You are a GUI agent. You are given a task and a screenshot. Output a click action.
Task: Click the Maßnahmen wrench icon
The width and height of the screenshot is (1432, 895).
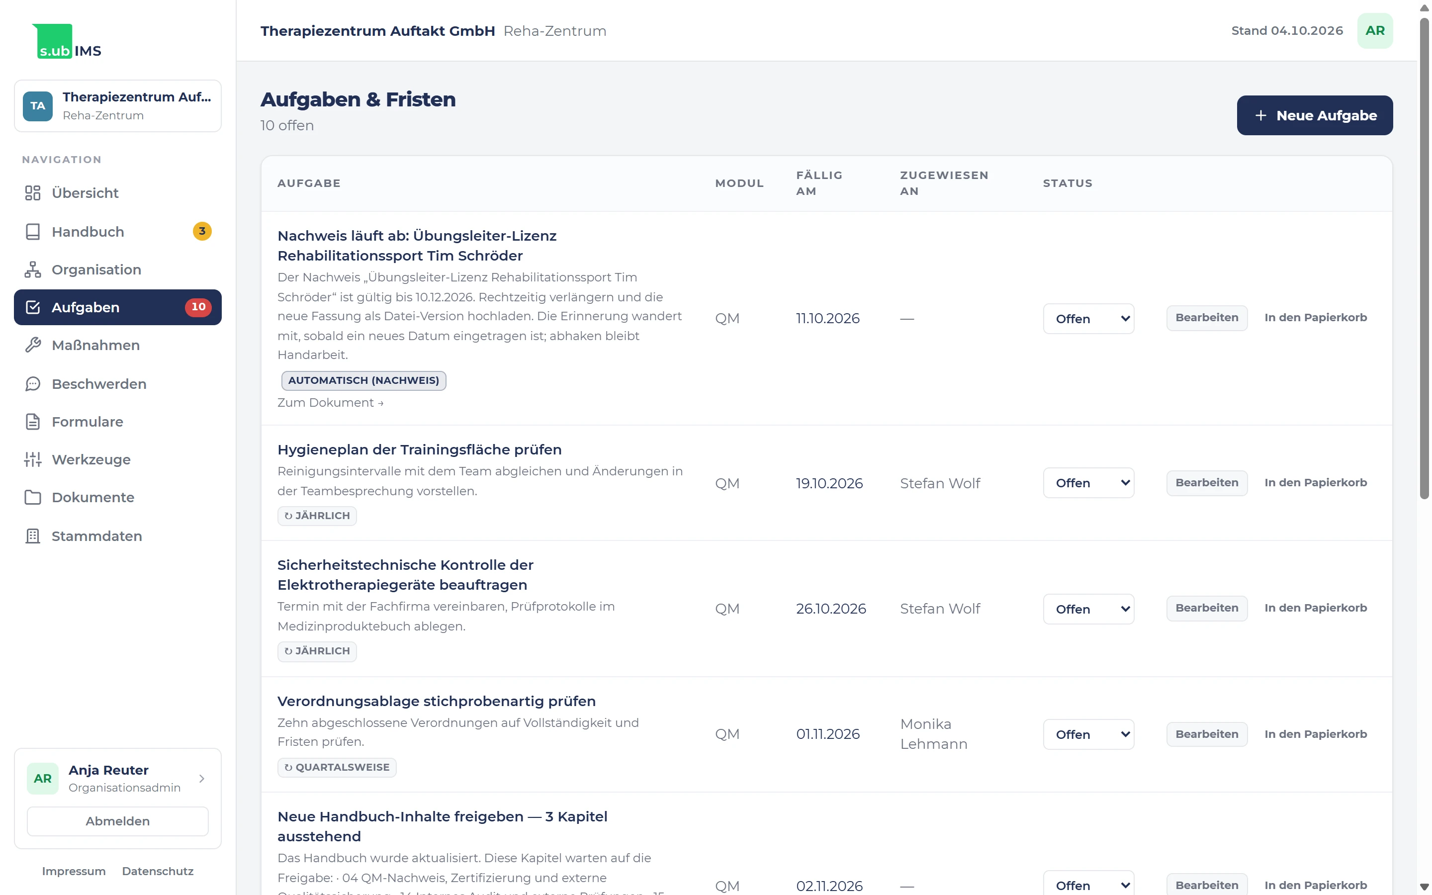click(32, 345)
